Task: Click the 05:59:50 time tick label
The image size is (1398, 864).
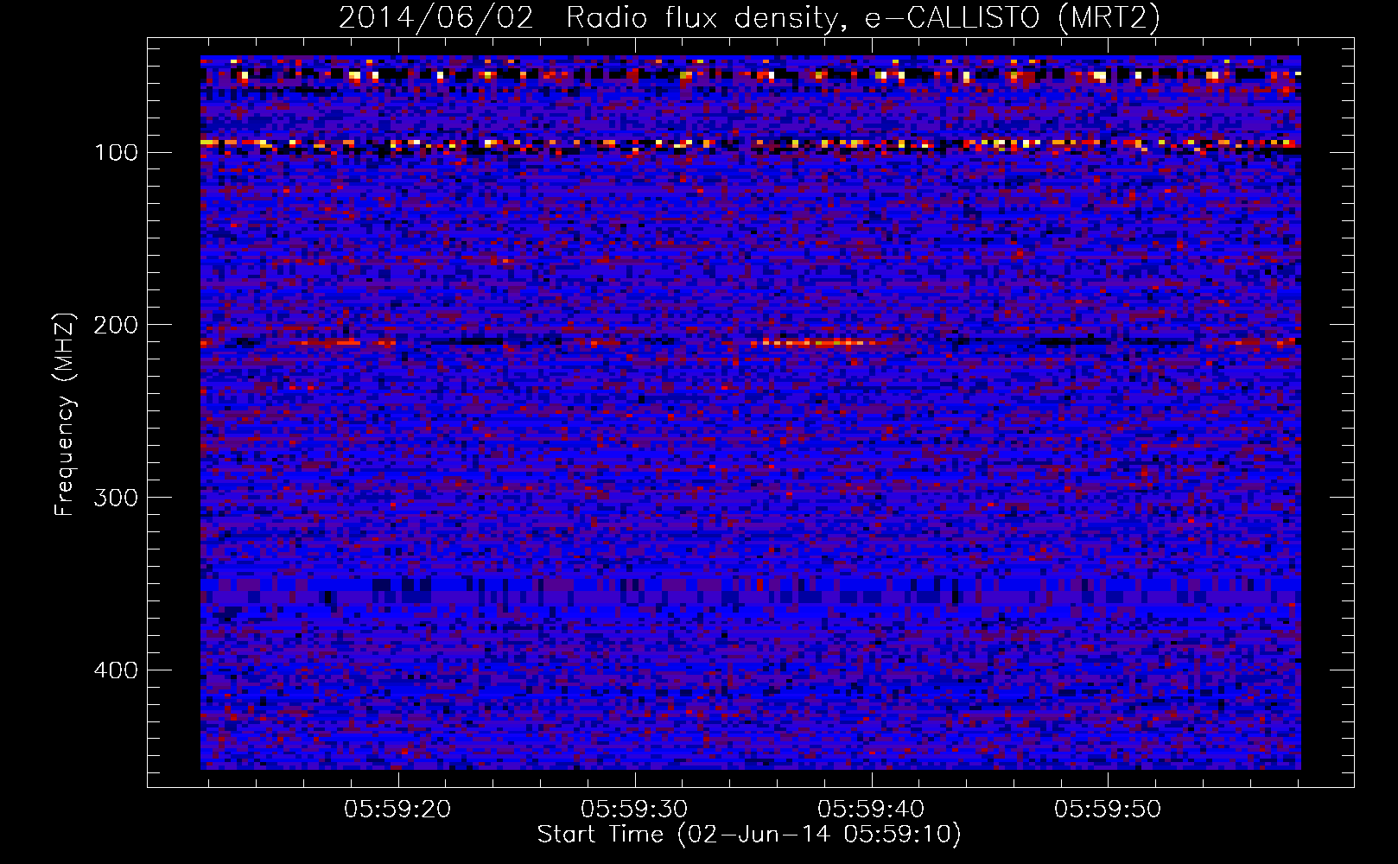Action: pyautogui.click(x=1108, y=810)
